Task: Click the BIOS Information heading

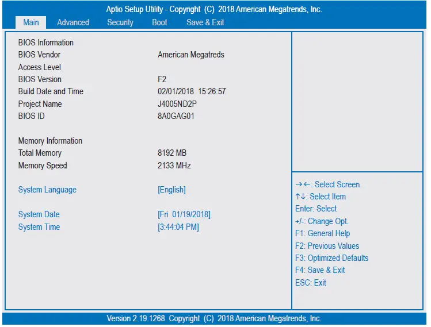Action: pyautogui.click(x=46, y=43)
